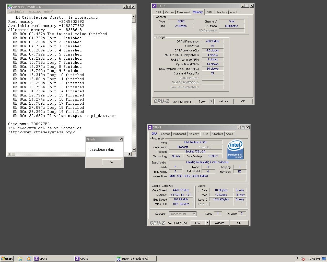Open About tab in CPU window

click(229, 134)
